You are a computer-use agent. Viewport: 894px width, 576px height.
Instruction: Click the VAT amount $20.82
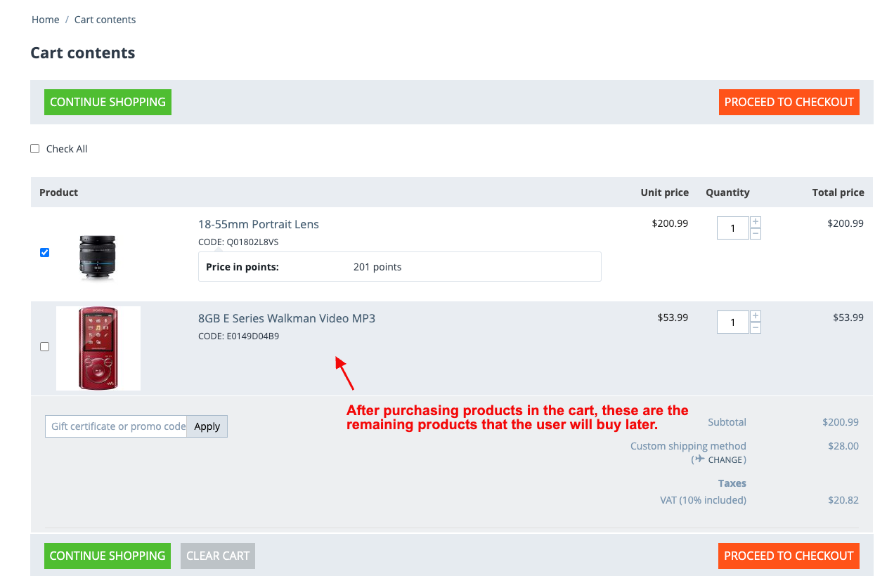[x=843, y=500]
